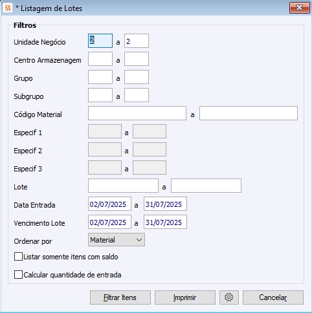Focus Código Material ending field
312x313 pixels.
[249, 113]
